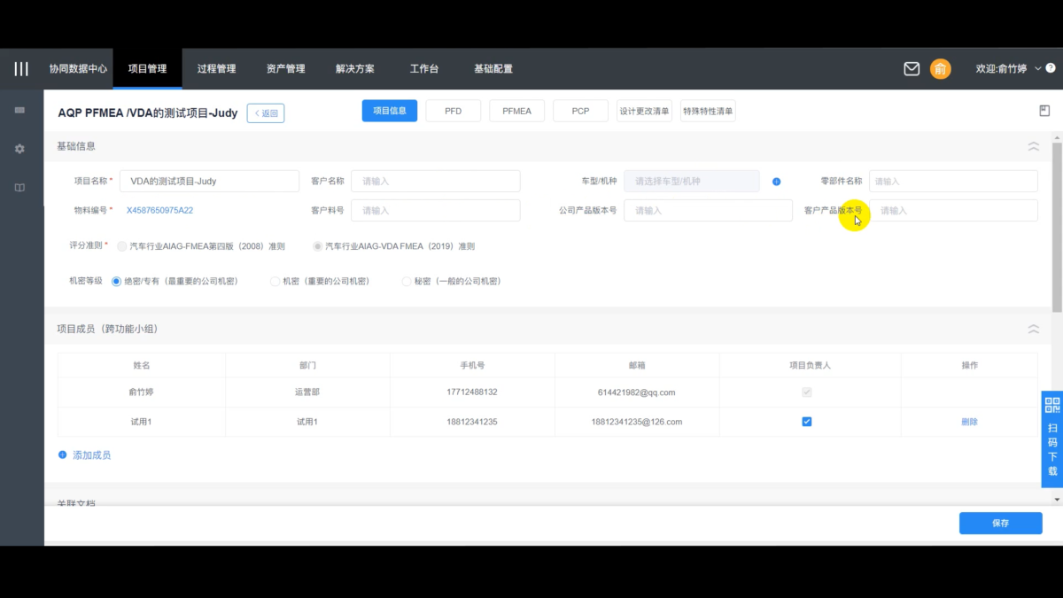Click the 零部件名称 input field

pyautogui.click(x=953, y=182)
